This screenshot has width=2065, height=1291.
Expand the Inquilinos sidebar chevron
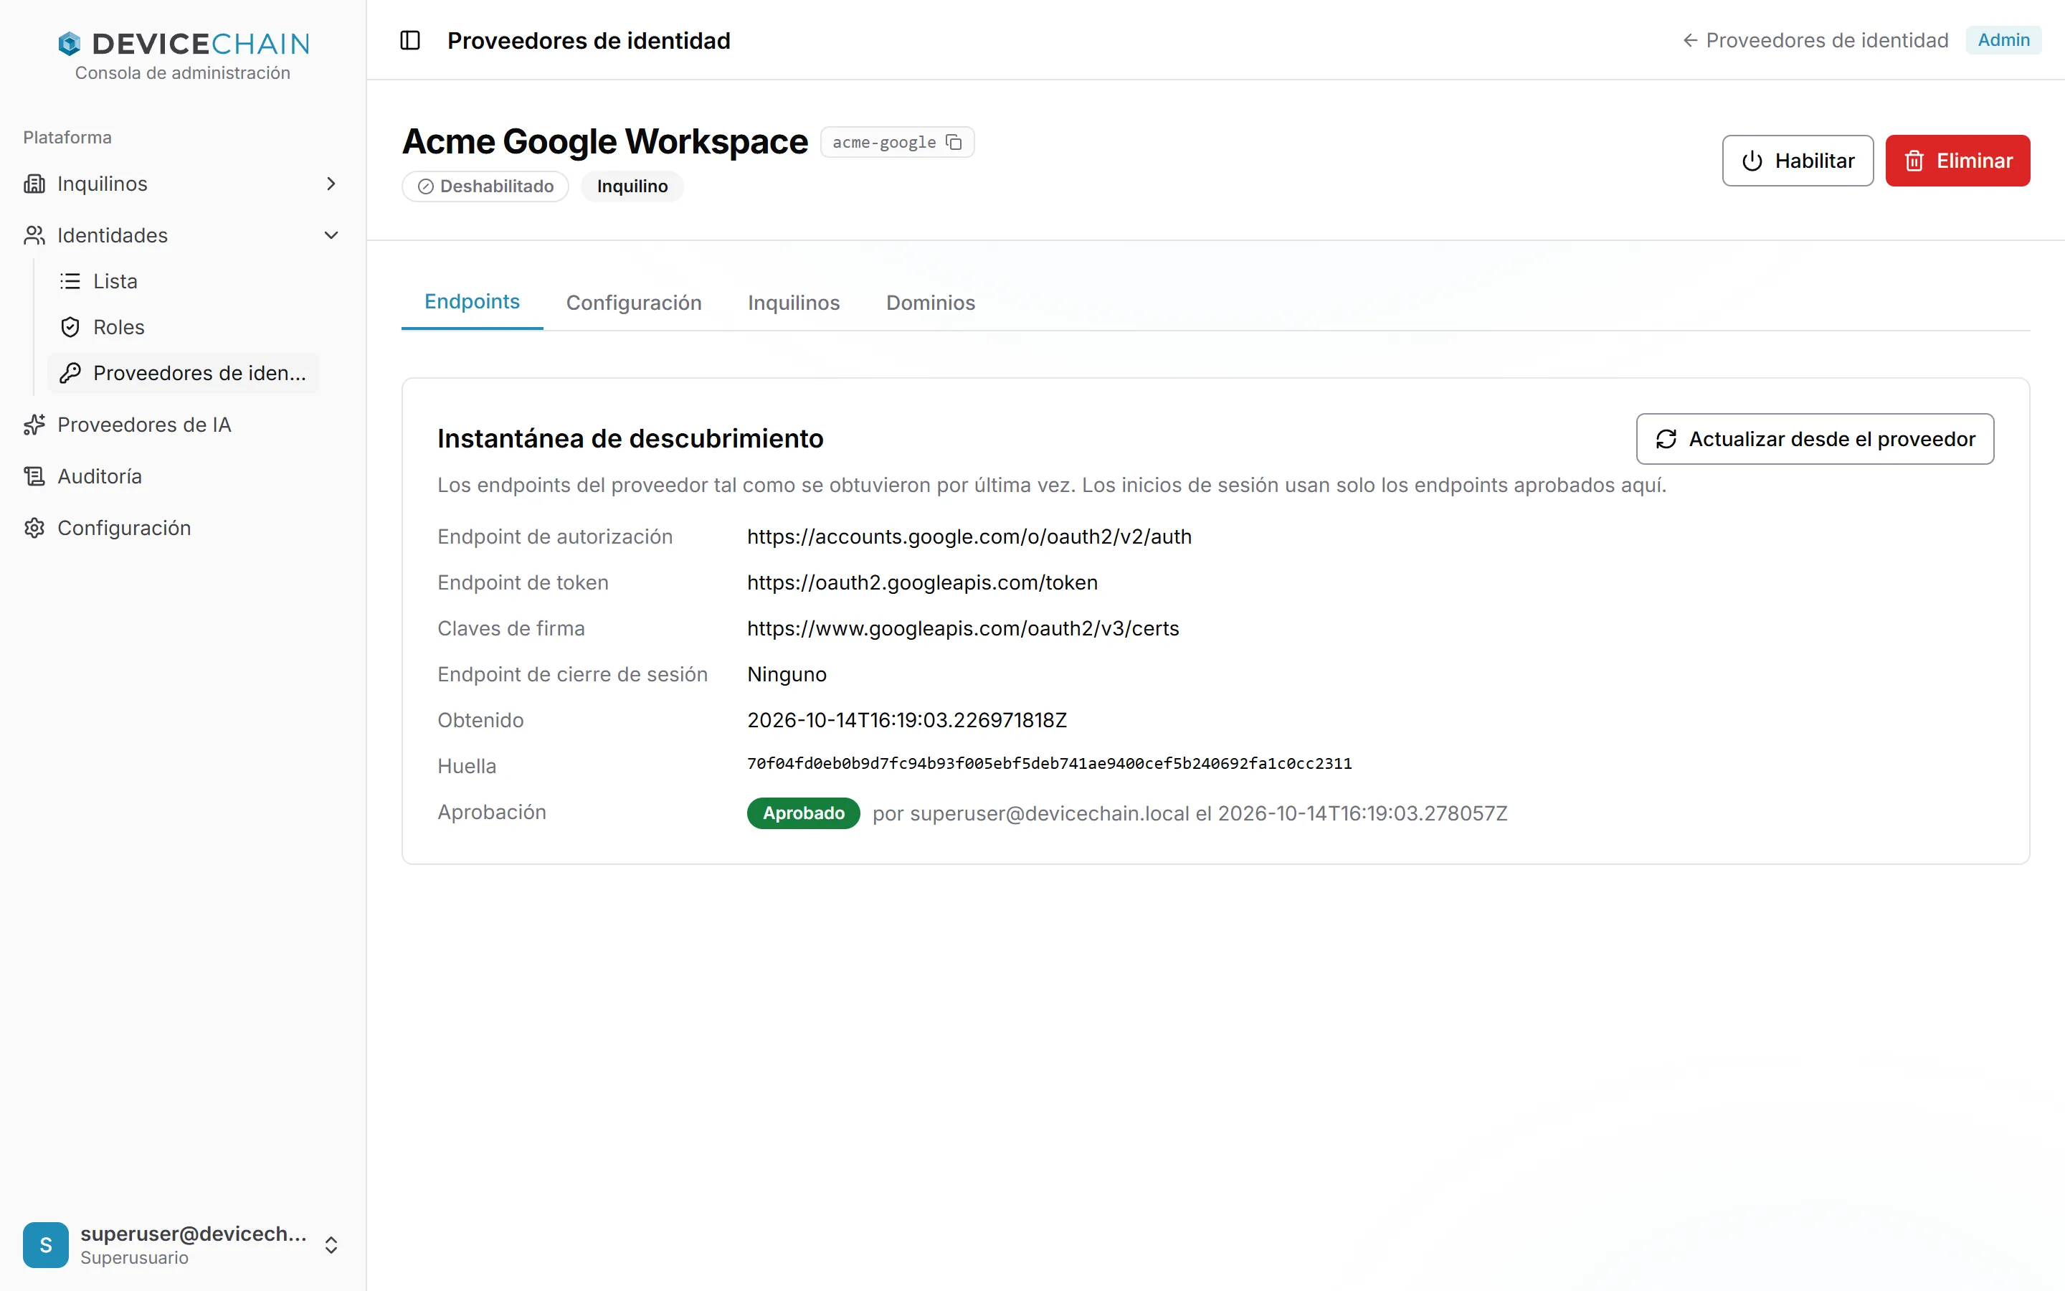(331, 184)
